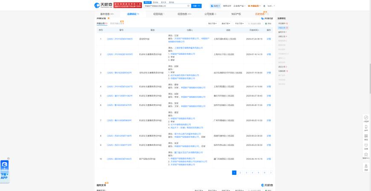Expand the 企业级产品 menu
This screenshot has width=371, height=191.
(240, 6)
